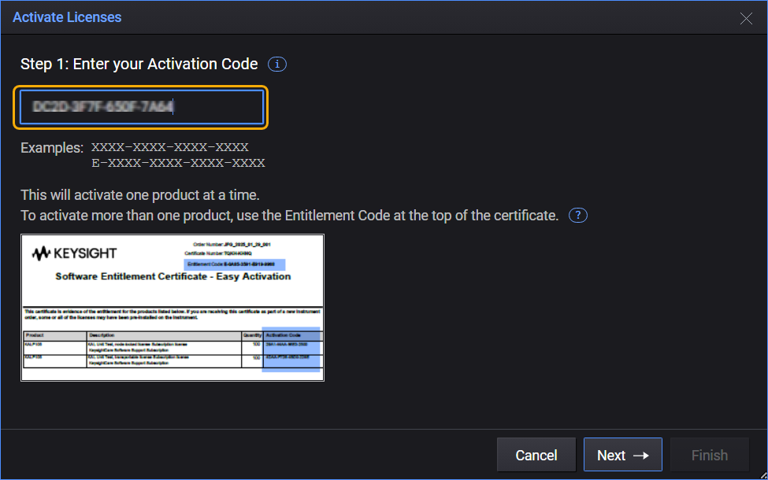Click the 'Step 1: Enter your Activation Code' heading
This screenshot has width=768, height=480.
tap(139, 64)
